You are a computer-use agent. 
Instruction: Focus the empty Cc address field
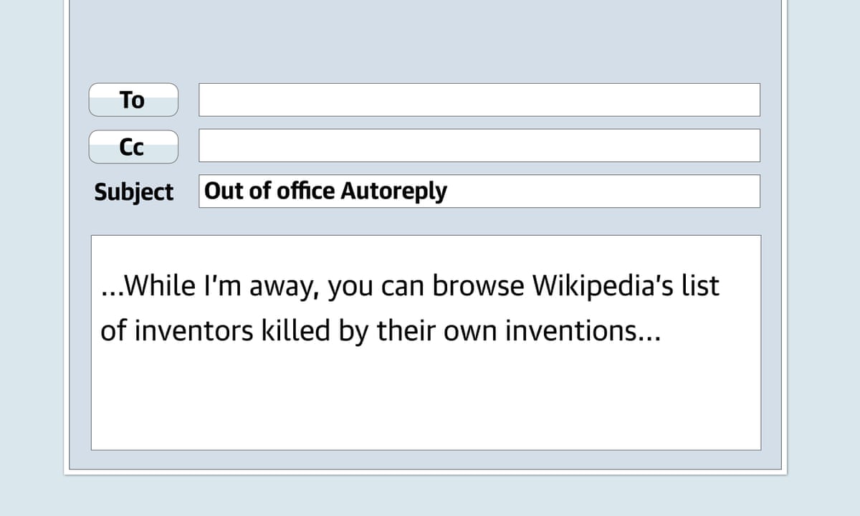[479, 145]
